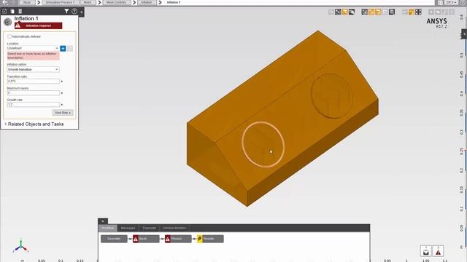Click the four-arrows fit view toolbar icon
467x262 pixels.
click(x=418, y=12)
